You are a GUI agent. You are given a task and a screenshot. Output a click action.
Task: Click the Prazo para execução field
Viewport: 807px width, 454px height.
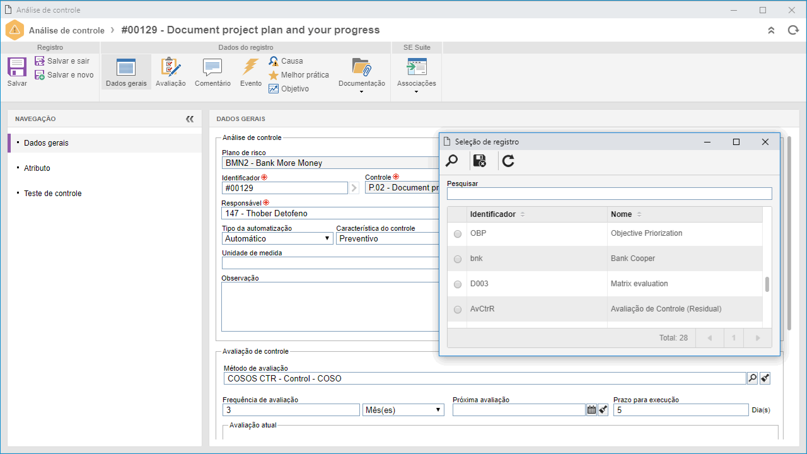pos(682,410)
